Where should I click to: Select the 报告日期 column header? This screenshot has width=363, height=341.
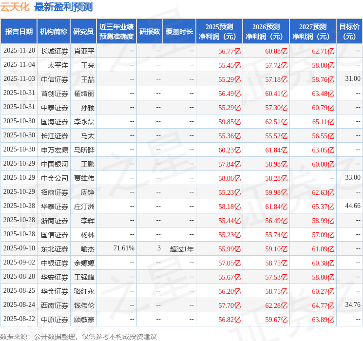(x=19, y=32)
